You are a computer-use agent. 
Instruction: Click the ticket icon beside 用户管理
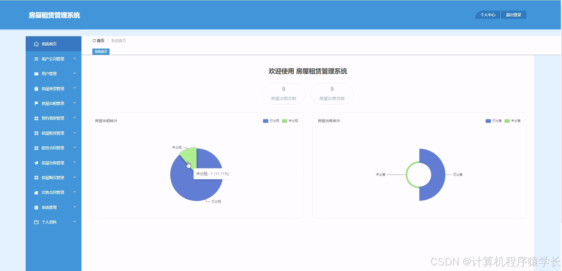click(x=36, y=74)
